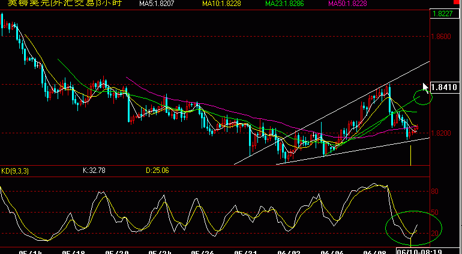Image resolution: width=462 pixels, height=254 pixels.
Task: Click the 06/10-08:19 time cursor label
Action: [x=419, y=252]
